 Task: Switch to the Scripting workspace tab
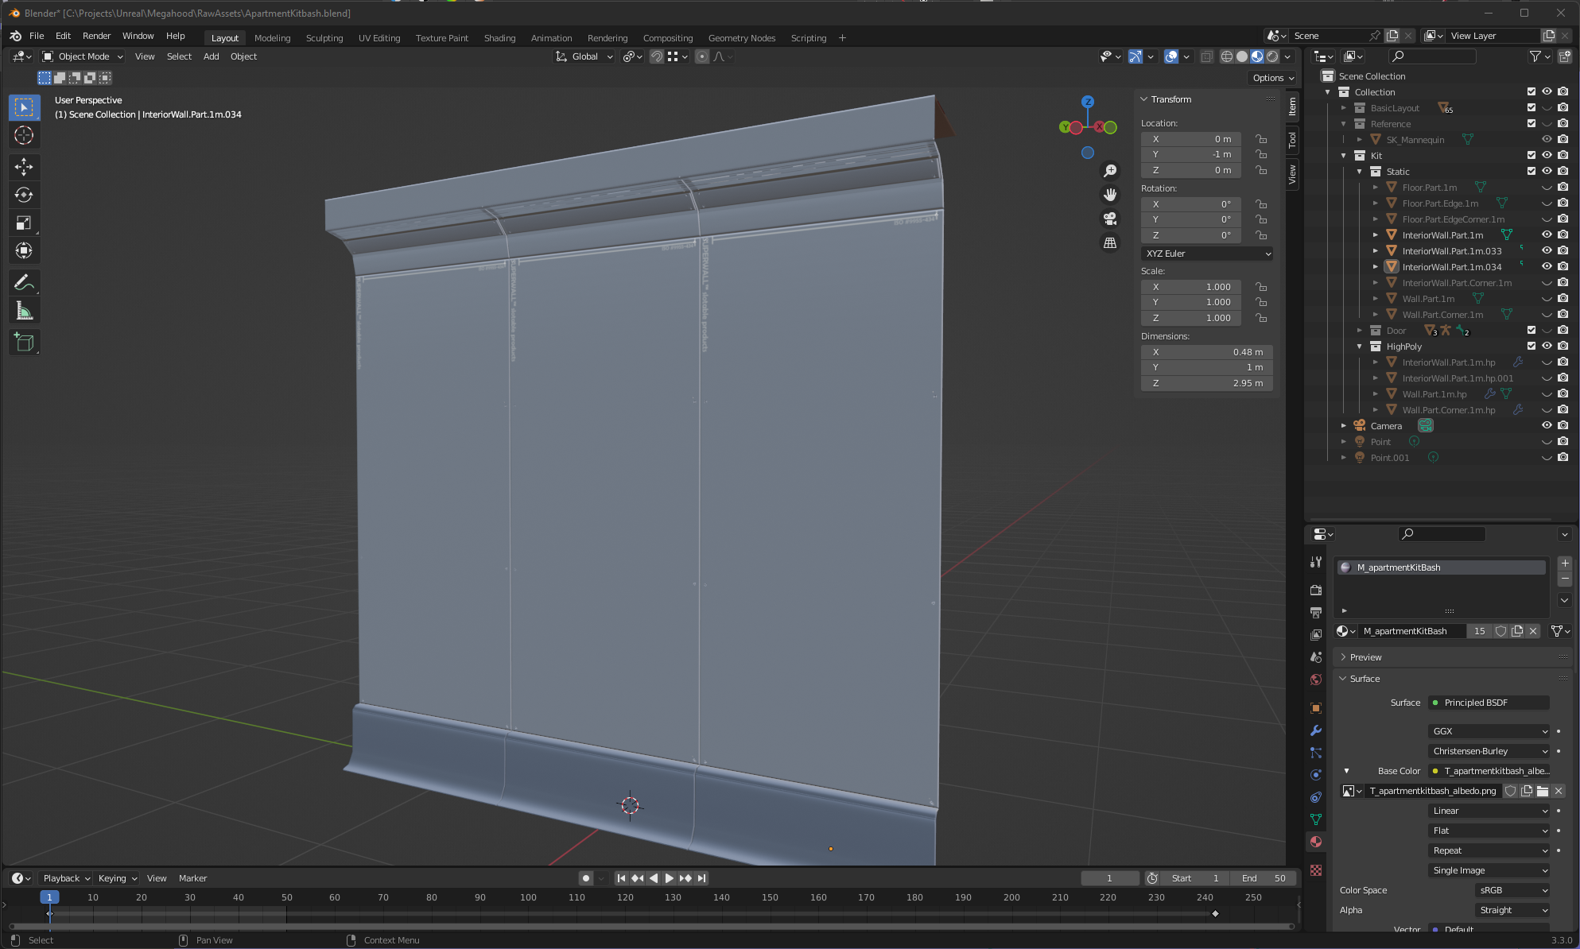(x=809, y=37)
